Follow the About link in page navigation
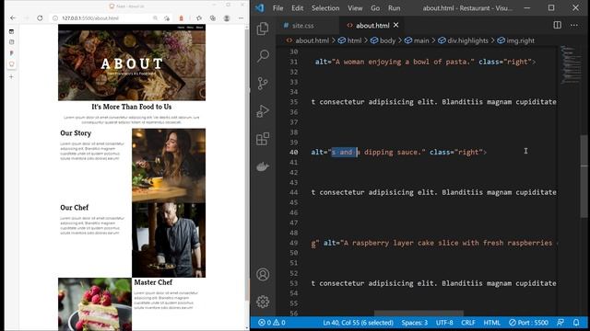Screen dimensions: 590x331 coord(200,27)
